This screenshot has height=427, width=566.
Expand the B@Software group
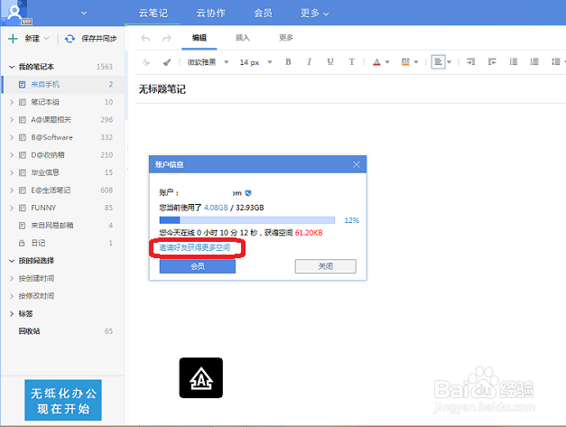click(x=12, y=137)
